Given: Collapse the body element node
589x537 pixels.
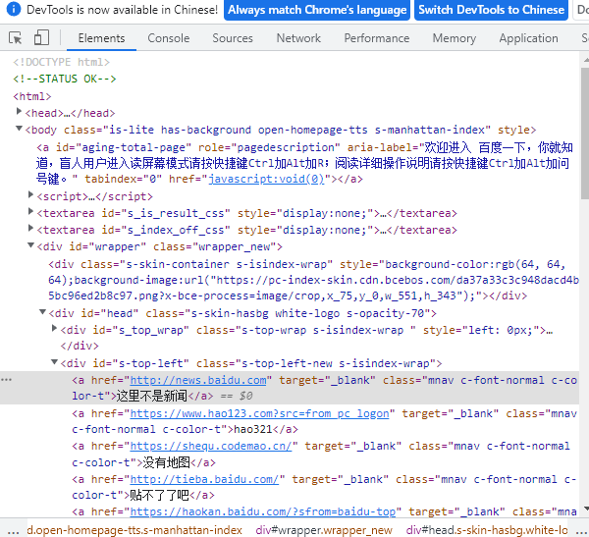Looking at the screenshot, I should [x=19, y=129].
